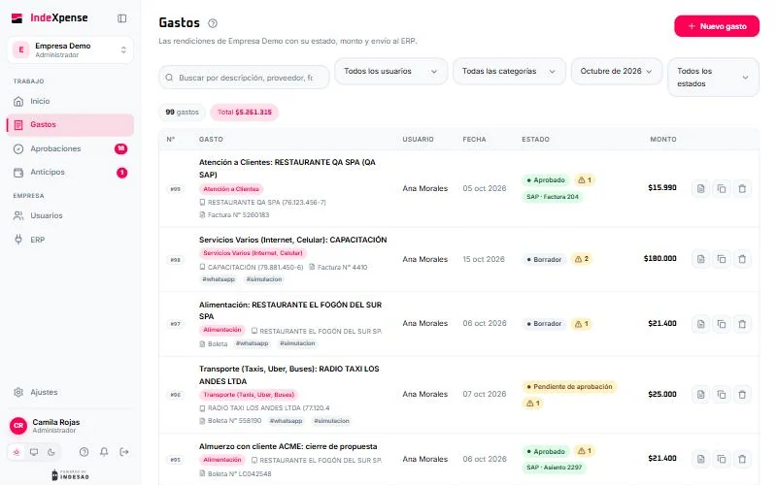Click the IndeXpense logo
Image resolution: width=777 pixels, height=485 pixels.
[x=50, y=17]
